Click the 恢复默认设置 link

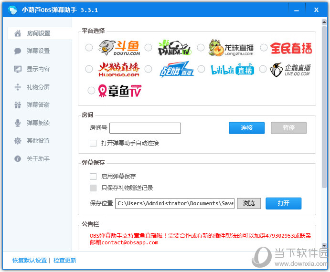pos(30,261)
